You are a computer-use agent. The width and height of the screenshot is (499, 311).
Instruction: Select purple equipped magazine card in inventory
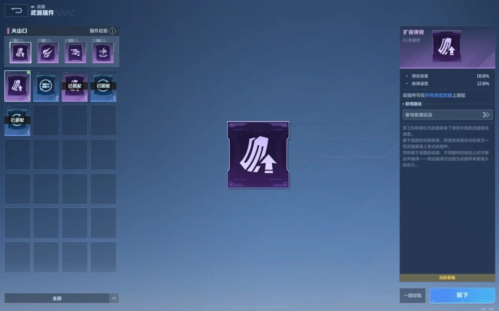[75, 86]
